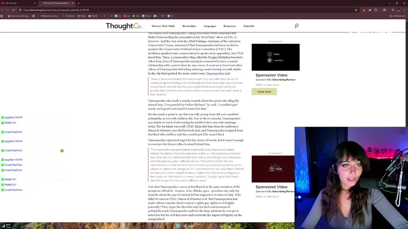The image size is (408, 229).
Task: Expand the All Bookmarks folder
Action: pyautogui.click(x=397, y=16)
